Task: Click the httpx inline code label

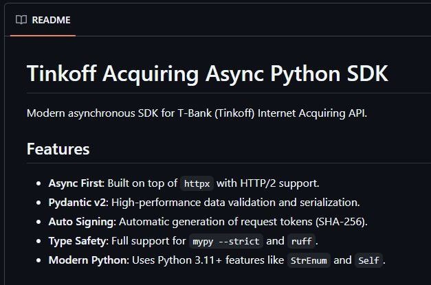Action: [198, 183]
